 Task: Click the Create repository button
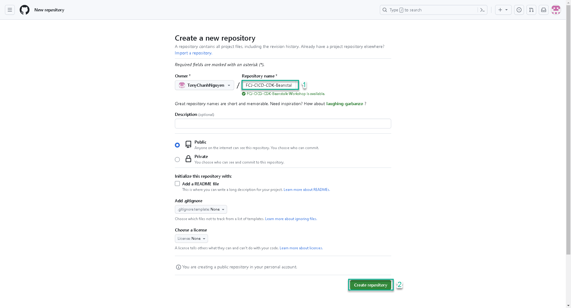pos(370,285)
